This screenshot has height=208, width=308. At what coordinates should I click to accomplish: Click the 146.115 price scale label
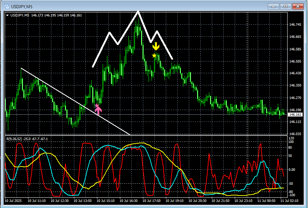pyautogui.click(x=295, y=122)
